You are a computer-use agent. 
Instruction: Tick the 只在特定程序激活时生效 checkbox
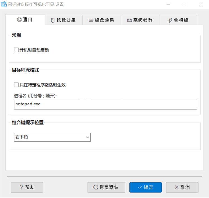[x=16, y=85]
